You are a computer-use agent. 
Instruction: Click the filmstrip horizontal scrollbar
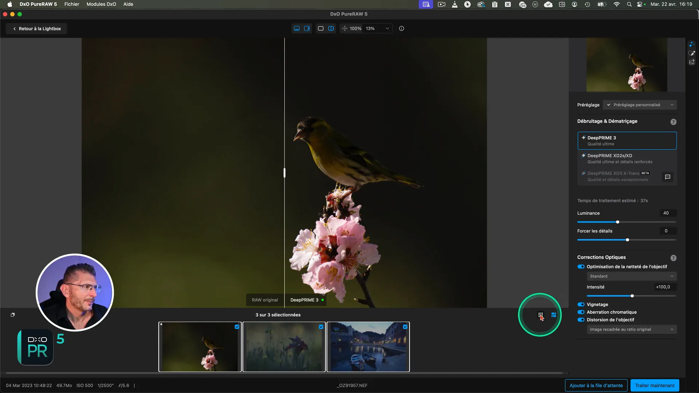[x=284, y=373]
